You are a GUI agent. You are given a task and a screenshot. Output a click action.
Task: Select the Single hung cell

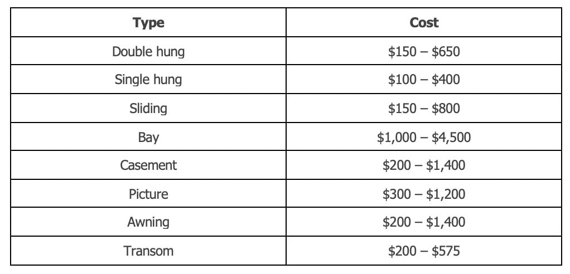pos(148,80)
